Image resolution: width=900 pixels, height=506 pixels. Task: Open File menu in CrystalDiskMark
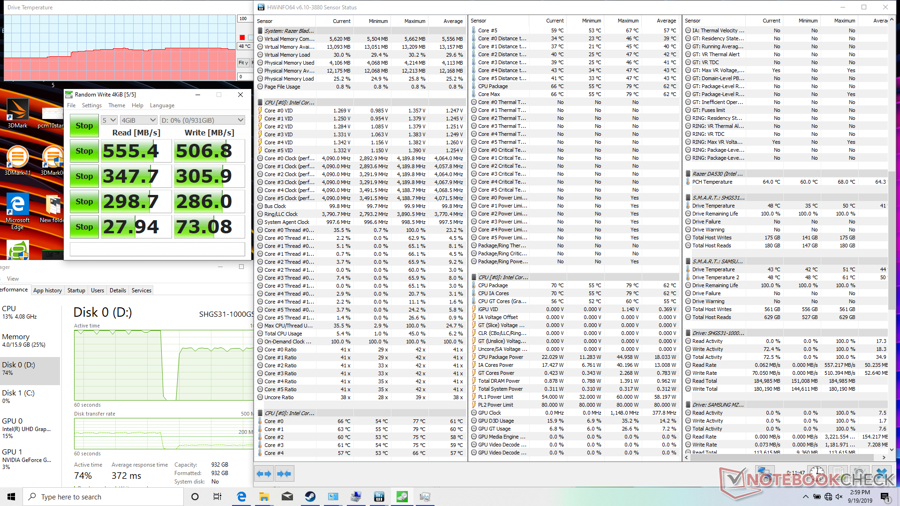pos(71,105)
